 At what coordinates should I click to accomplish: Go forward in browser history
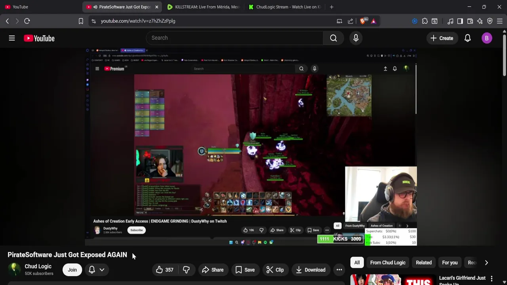click(17, 21)
